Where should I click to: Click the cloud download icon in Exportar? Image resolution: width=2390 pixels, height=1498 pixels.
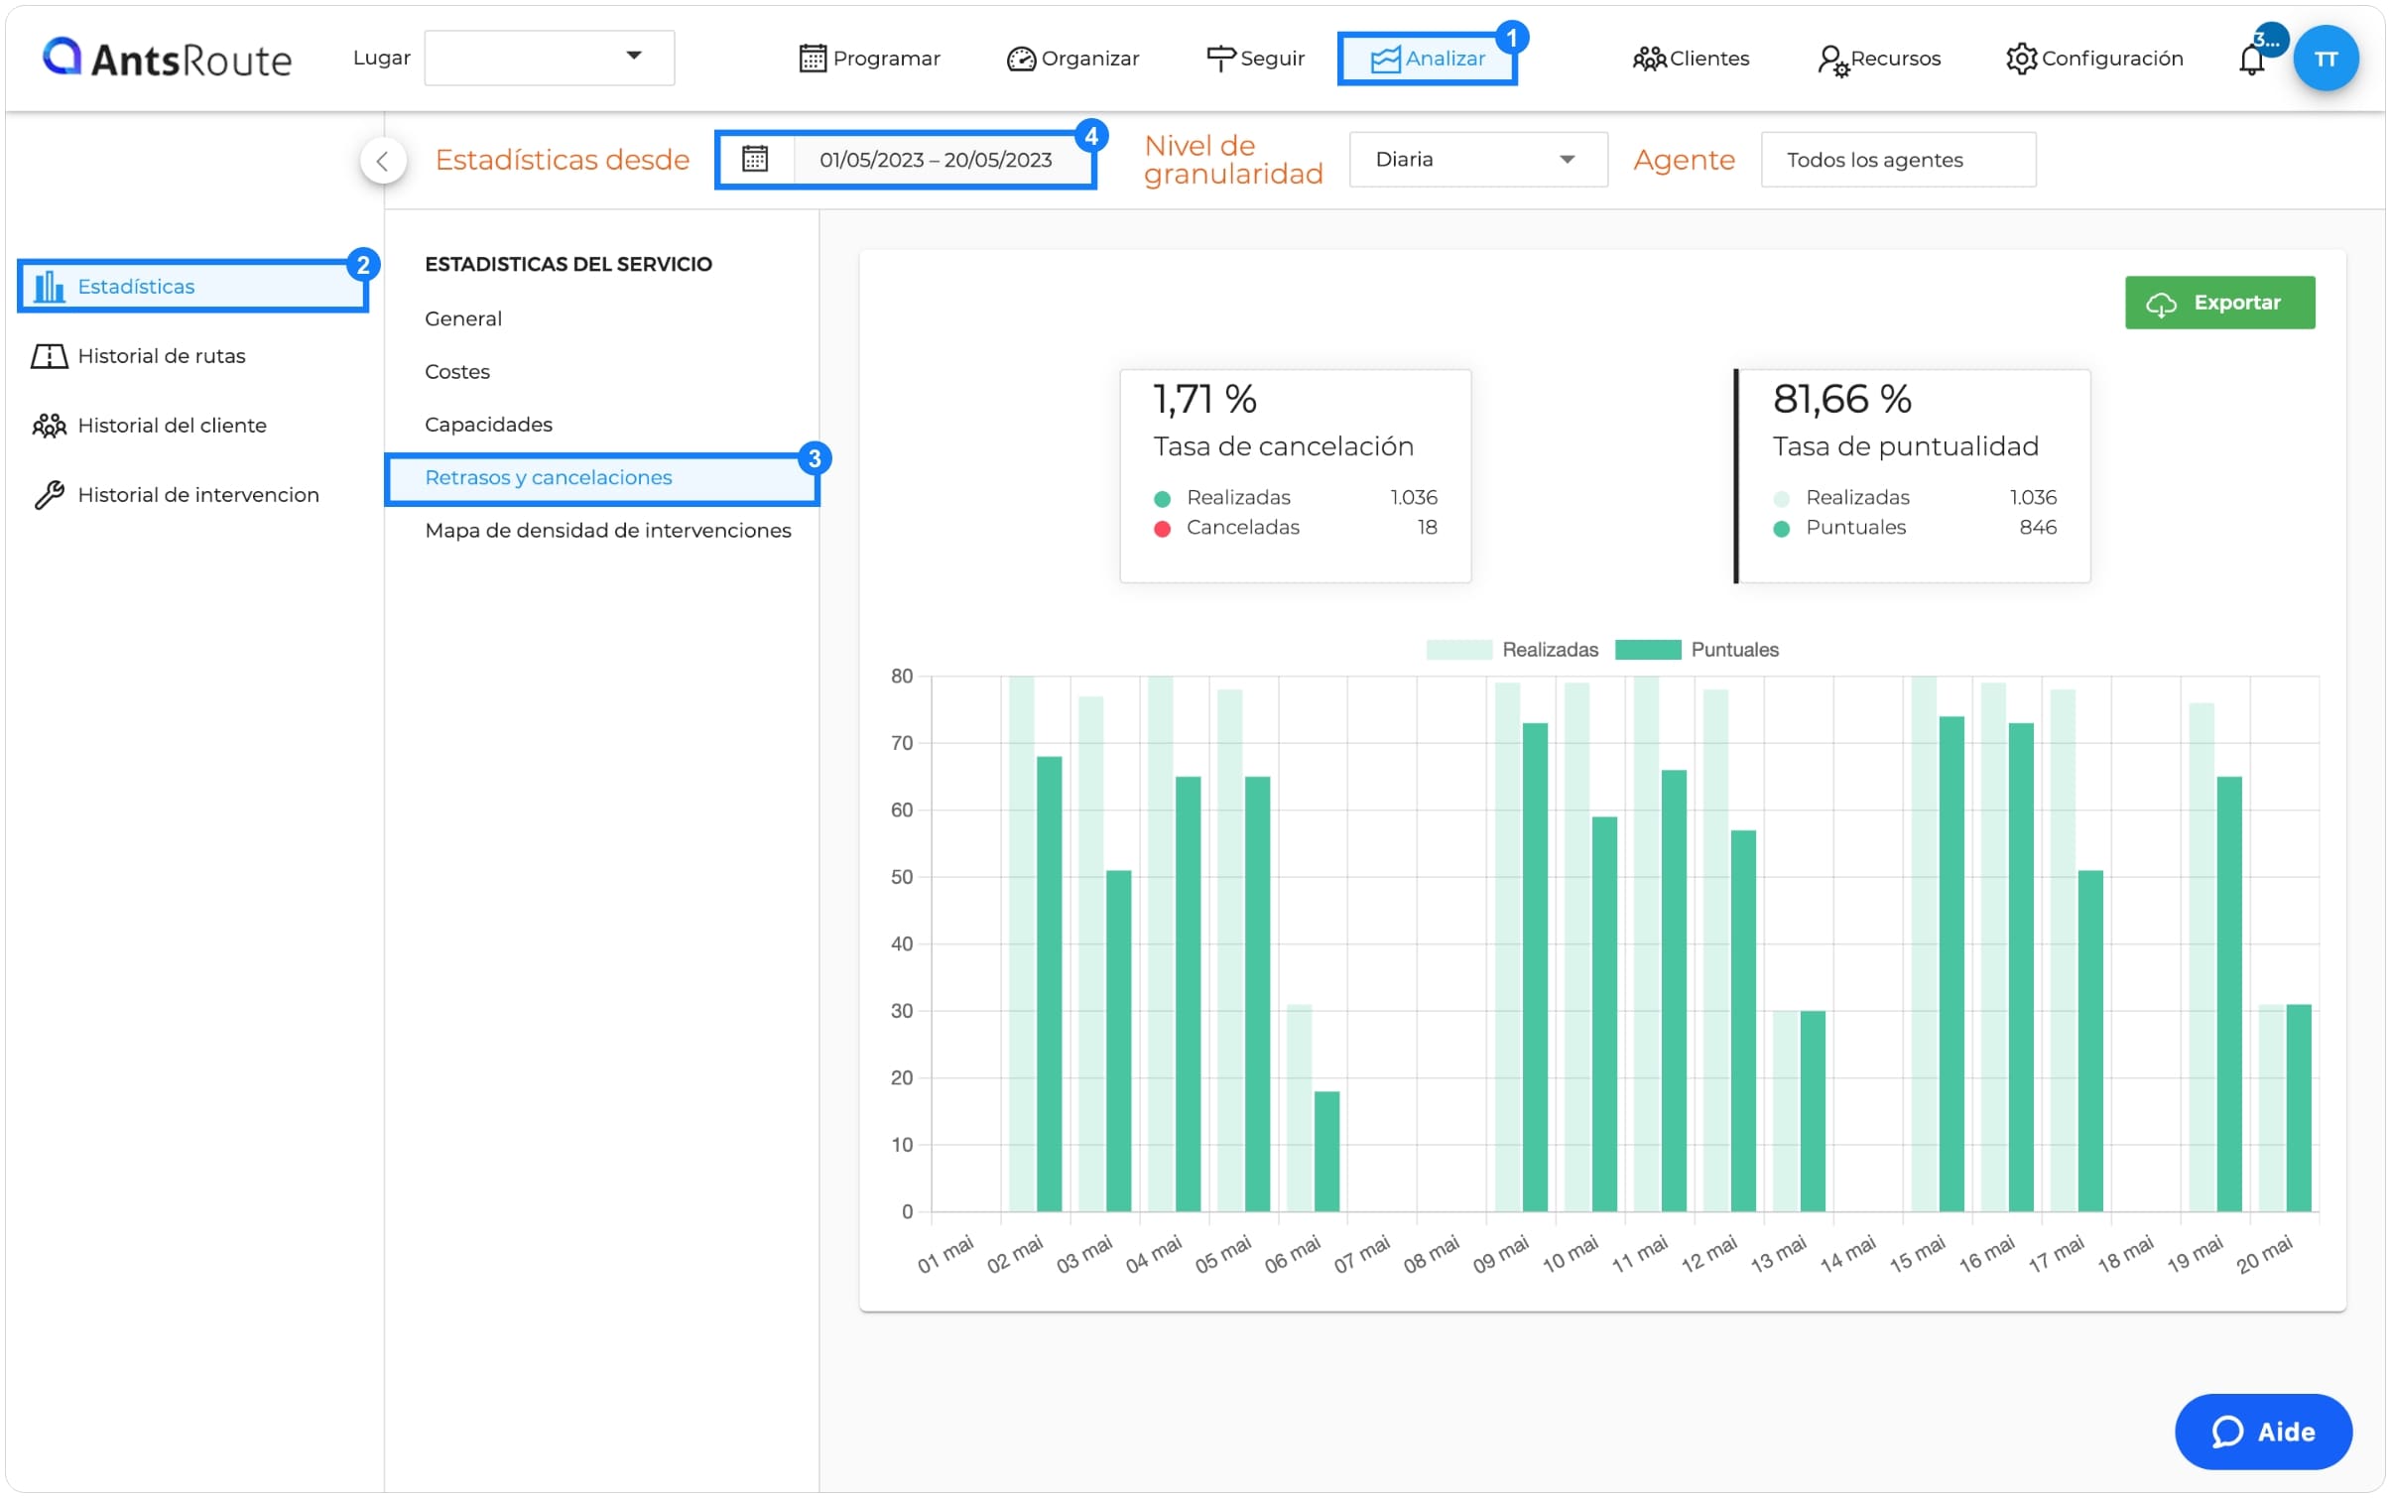tap(2161, 305)
